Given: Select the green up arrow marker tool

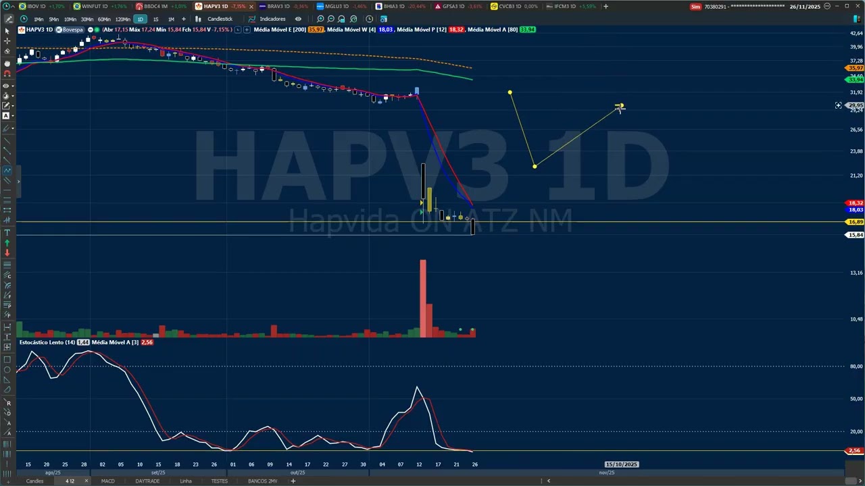Looking at the screenshot, I should pos(7,242).
